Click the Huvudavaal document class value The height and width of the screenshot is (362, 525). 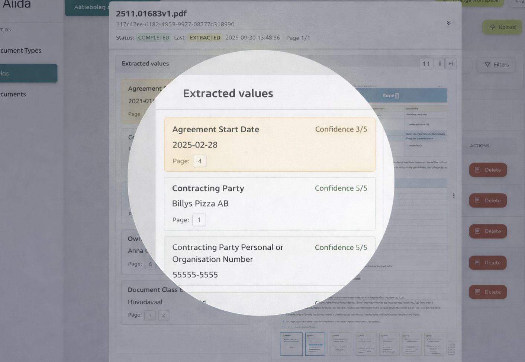(145, 302)
